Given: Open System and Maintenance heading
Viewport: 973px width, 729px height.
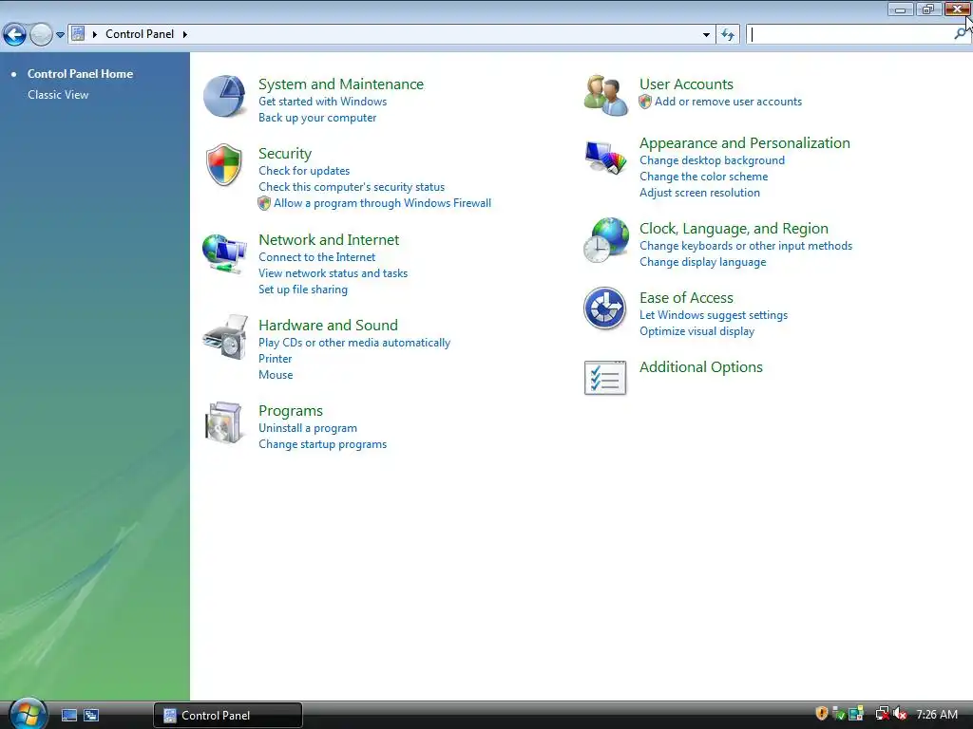Looking at the screenshot, I should 341,84.
